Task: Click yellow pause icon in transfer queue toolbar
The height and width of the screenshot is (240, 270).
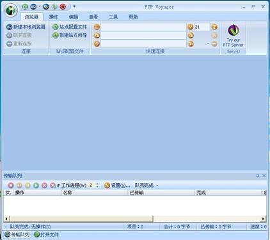Action: (x=28, y=185)
